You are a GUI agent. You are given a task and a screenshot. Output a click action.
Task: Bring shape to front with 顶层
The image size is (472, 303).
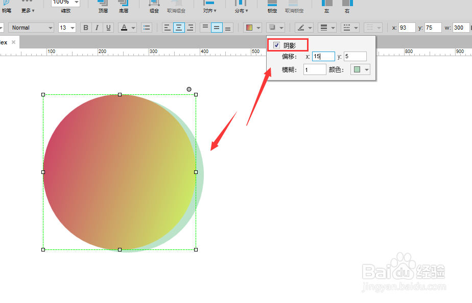pos(103,7)
